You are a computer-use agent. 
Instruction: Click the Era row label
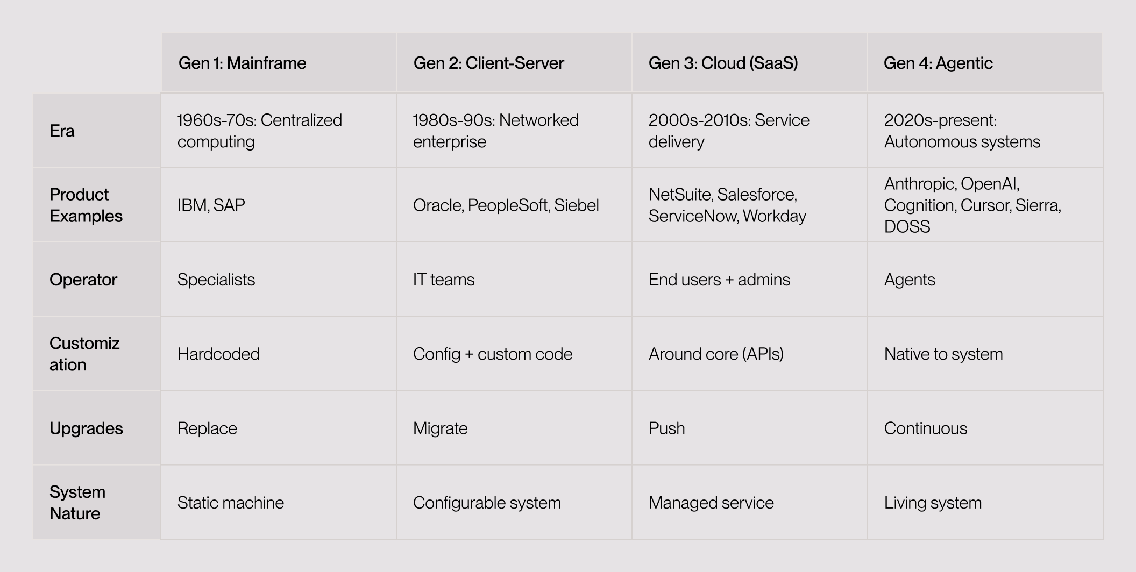[x=62, y=131]
